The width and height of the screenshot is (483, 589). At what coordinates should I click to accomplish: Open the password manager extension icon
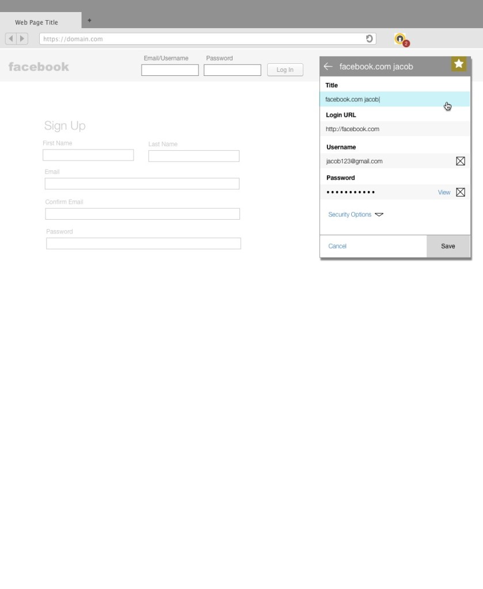(400, 39)
